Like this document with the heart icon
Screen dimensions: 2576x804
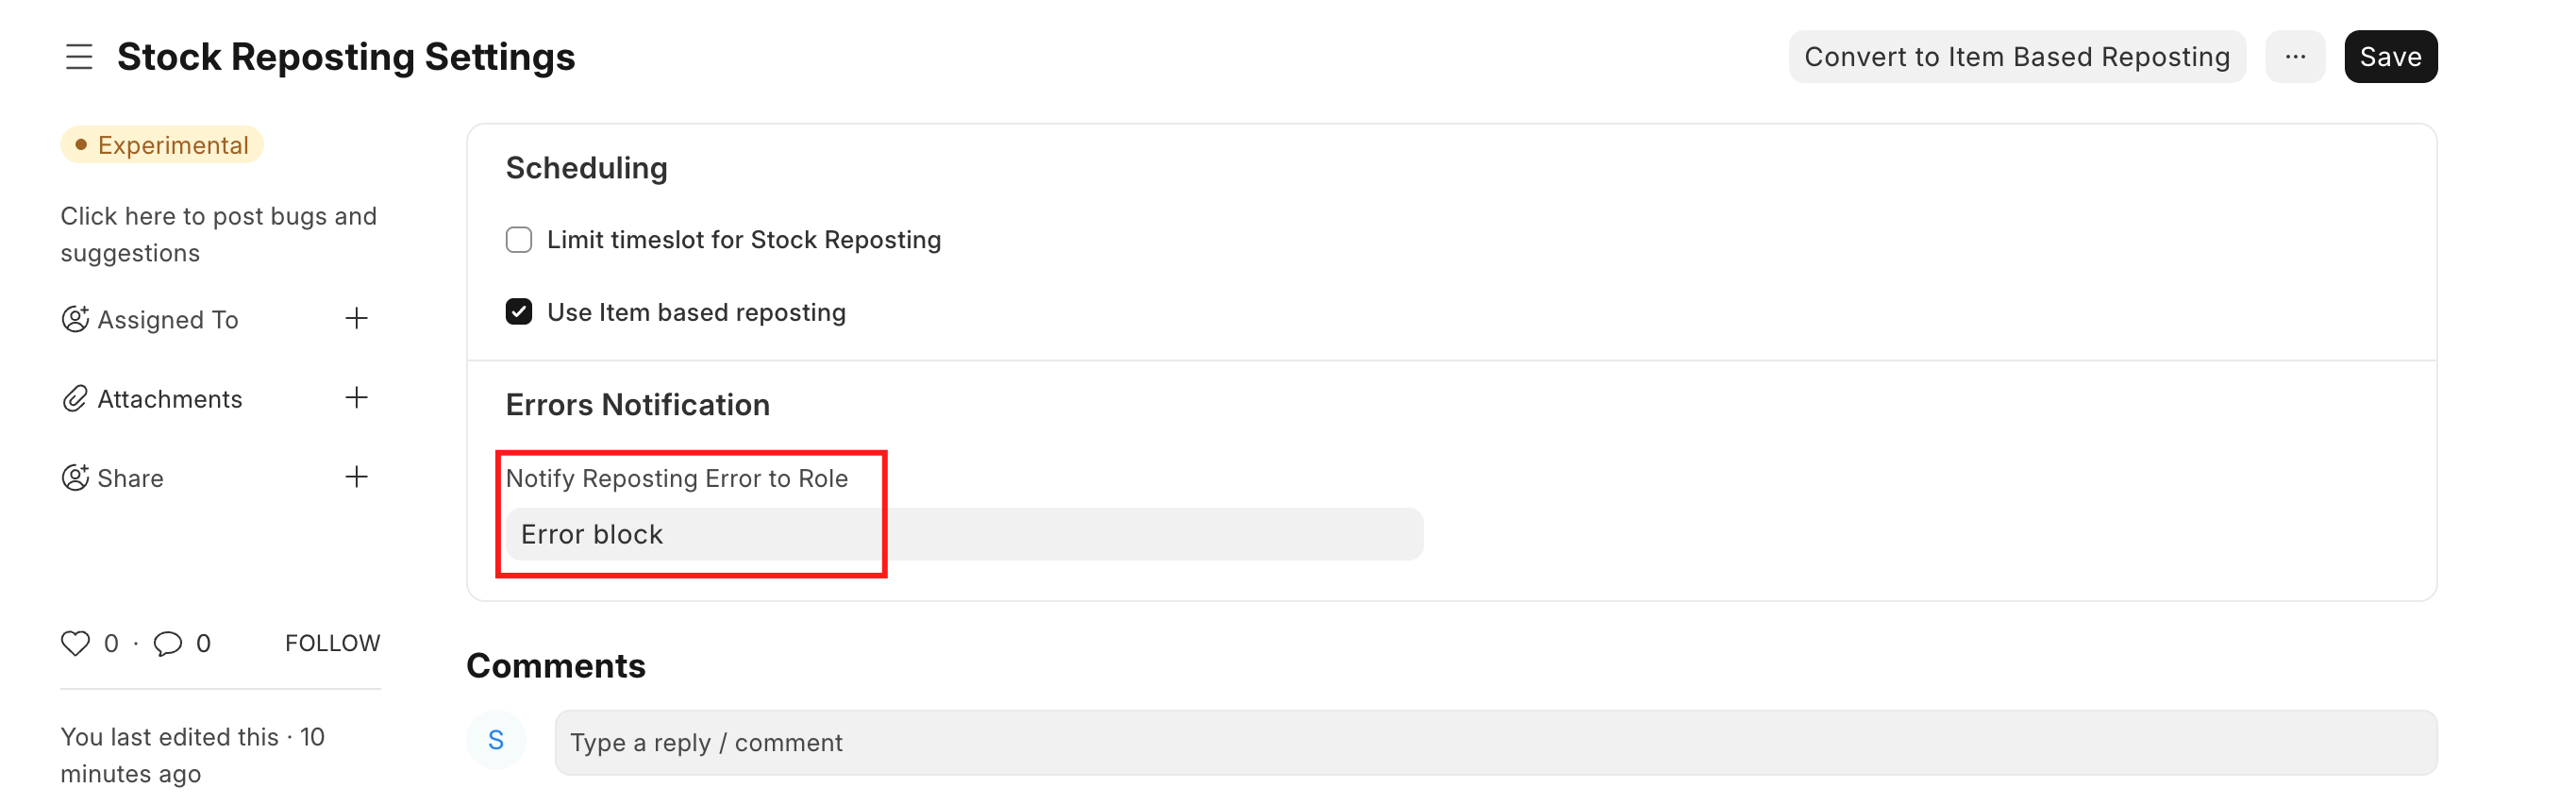[75, 643]
